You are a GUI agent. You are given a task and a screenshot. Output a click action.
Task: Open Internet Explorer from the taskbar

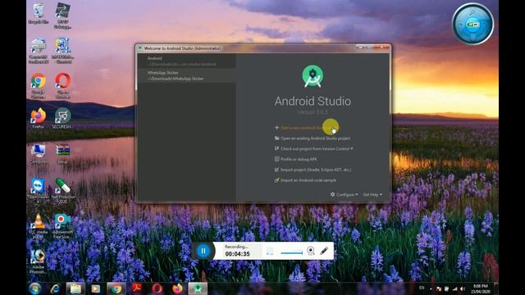pos(55,288)
